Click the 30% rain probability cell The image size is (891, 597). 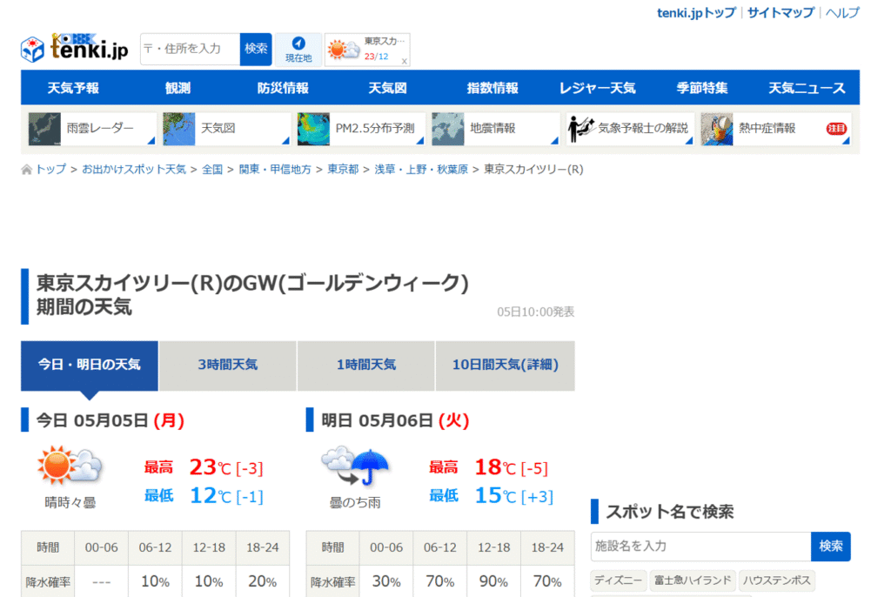386,581
